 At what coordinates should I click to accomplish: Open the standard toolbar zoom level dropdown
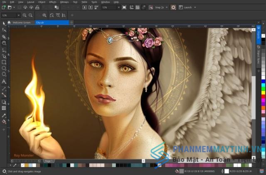118,7
